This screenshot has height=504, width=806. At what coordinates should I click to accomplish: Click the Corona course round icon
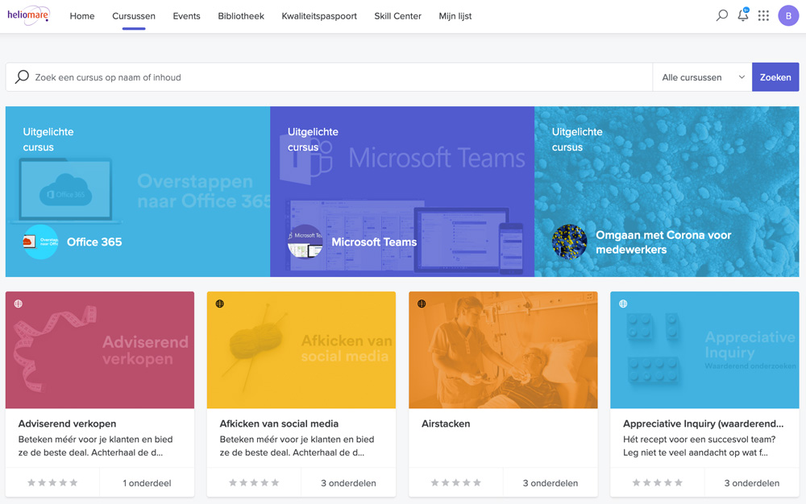tap(569, 242)
